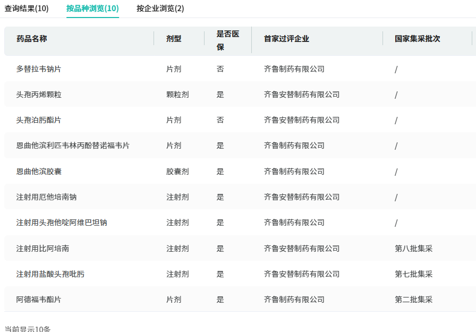Open the 按企业浏览(2) tab
This screenshot has width=476, height=332.
click(x=160, y=8)
